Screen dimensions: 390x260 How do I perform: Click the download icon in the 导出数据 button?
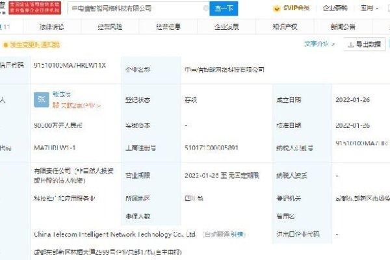[x=350, y=45]
